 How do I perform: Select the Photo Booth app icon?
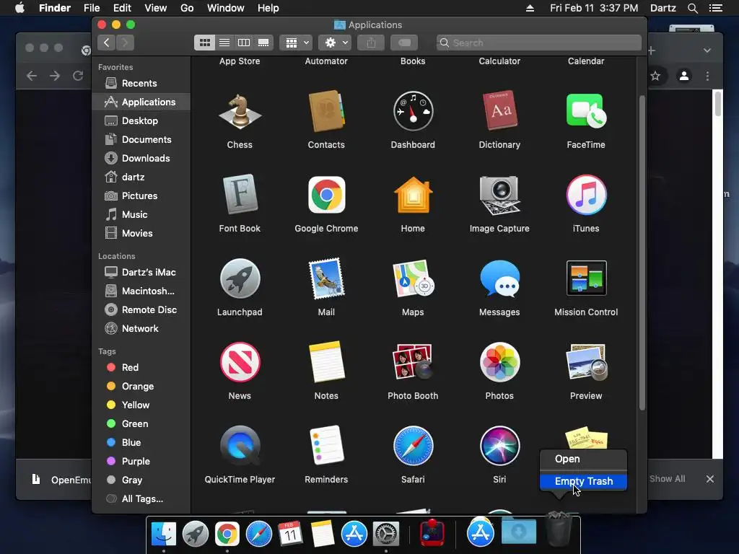[413, 362]
